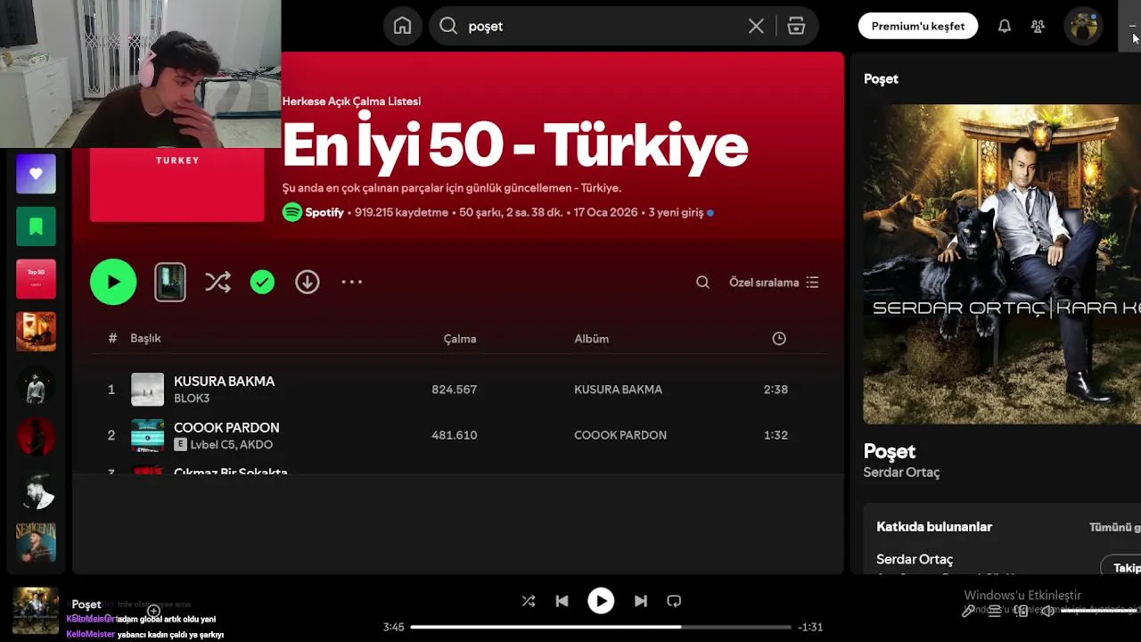This screenshot has height=642, width=1141.
Task: Click the COOOK PARDON cover thumbnail
Action: point(147,435)
